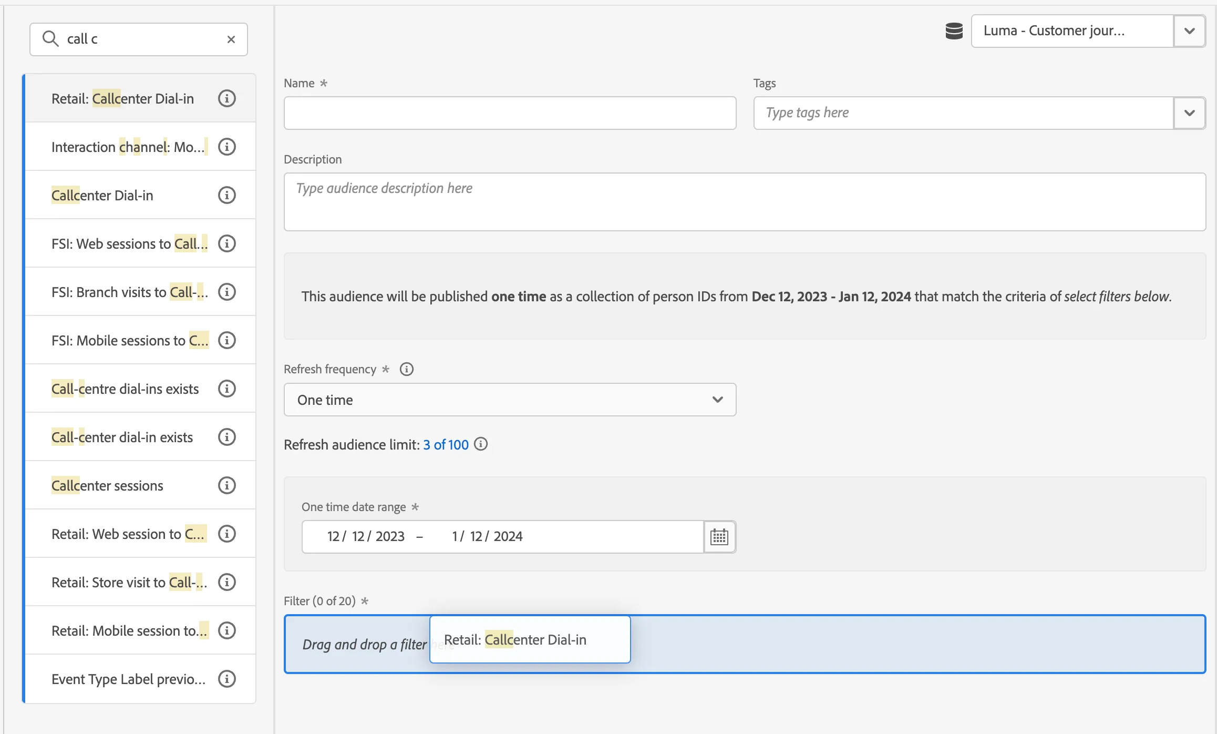
Task: Open info for Retail: Callcenter Dial-in filter
Action: [226, 98]
